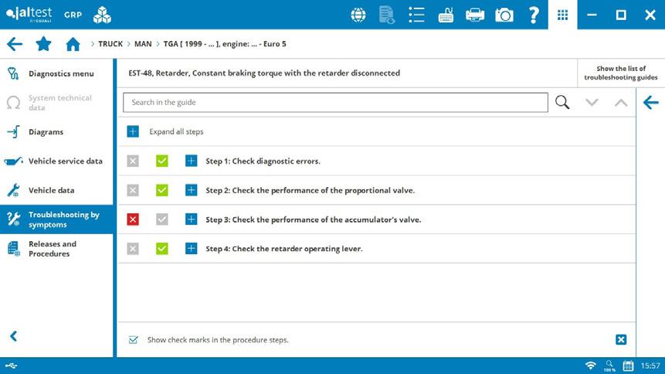Viewport: 665px width, 374px height.
Task: Open the printer icon in top bar
Action: tap(474, 15)
